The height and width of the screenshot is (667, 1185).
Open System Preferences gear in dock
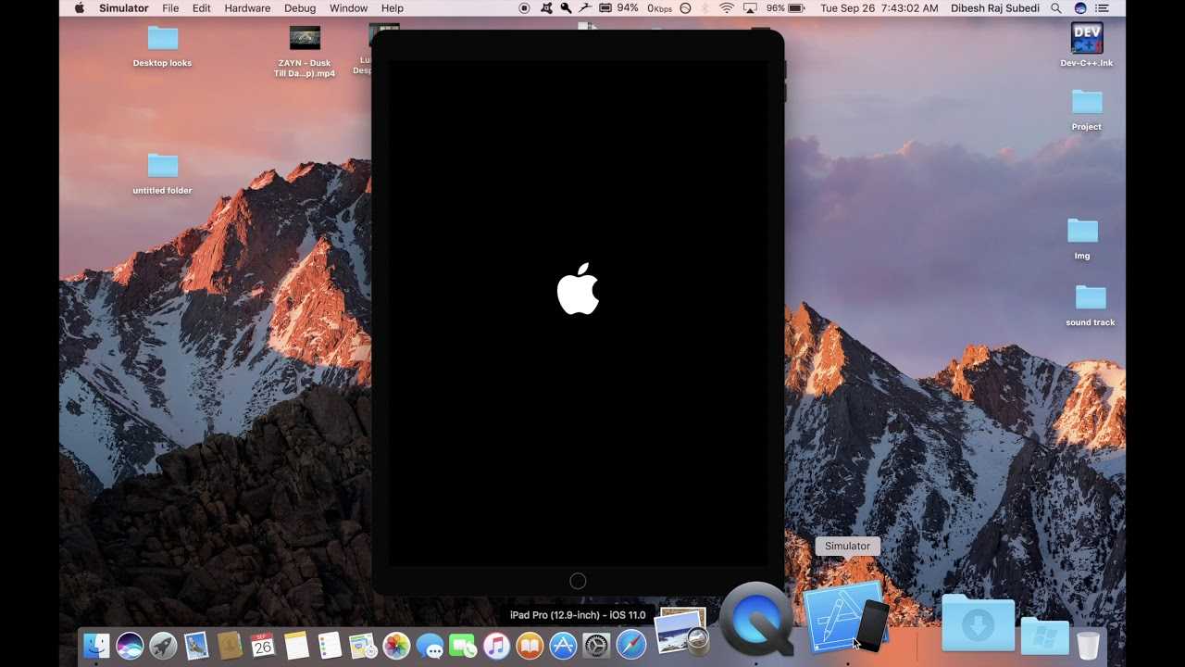pos(596,646)
